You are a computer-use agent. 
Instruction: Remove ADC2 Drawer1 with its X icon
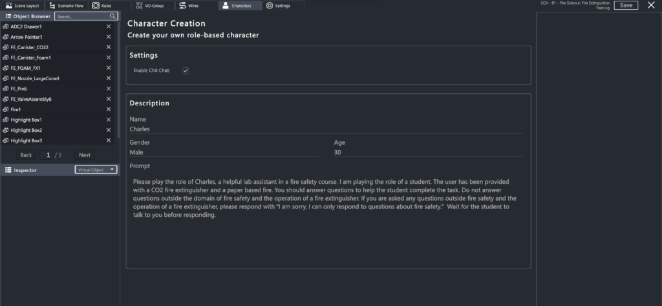(x=109, y=27)
